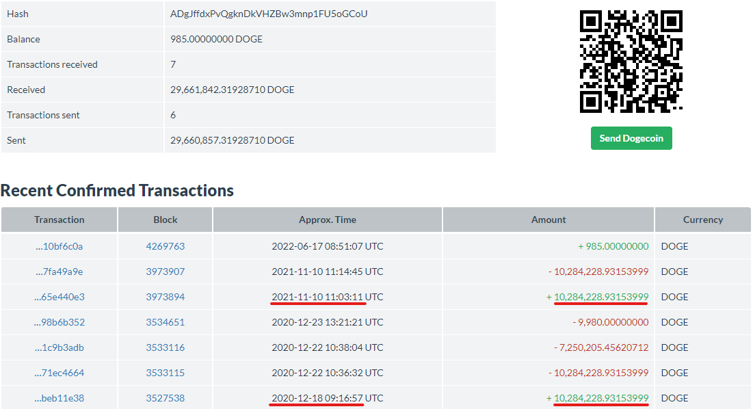Select the Dogecoin address QR code

coord(631,62)
